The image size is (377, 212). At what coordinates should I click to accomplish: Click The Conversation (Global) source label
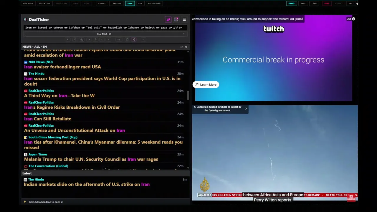coord(48,166)
